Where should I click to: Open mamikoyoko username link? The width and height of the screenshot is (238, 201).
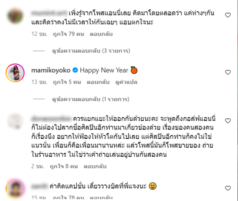51,70
